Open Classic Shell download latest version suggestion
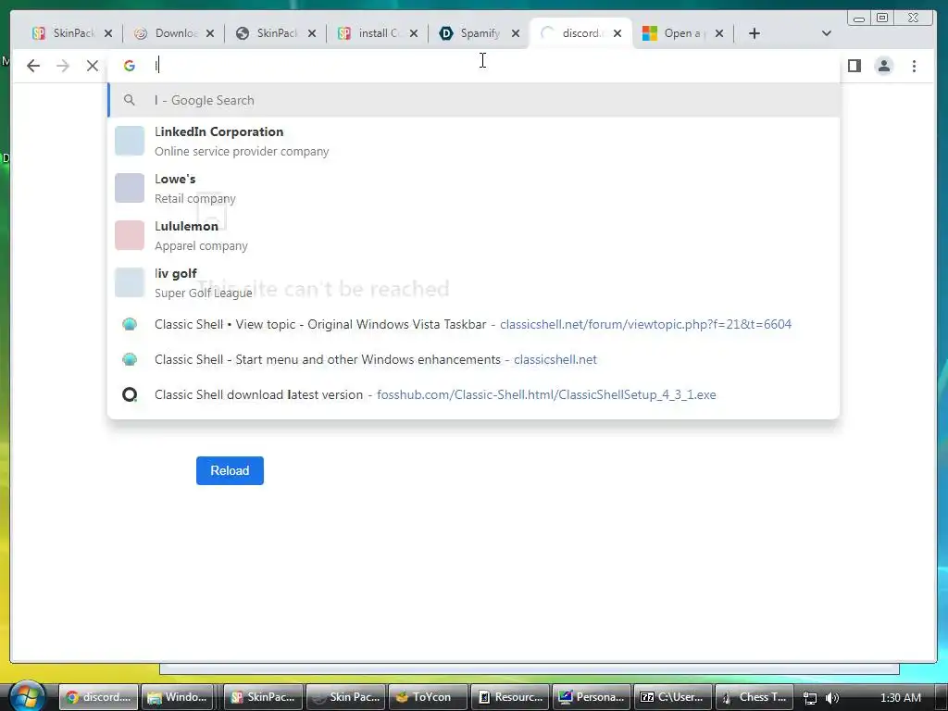The width and height of the screenshot is (948, 711). pyautogui.click(x=473, y=394)
